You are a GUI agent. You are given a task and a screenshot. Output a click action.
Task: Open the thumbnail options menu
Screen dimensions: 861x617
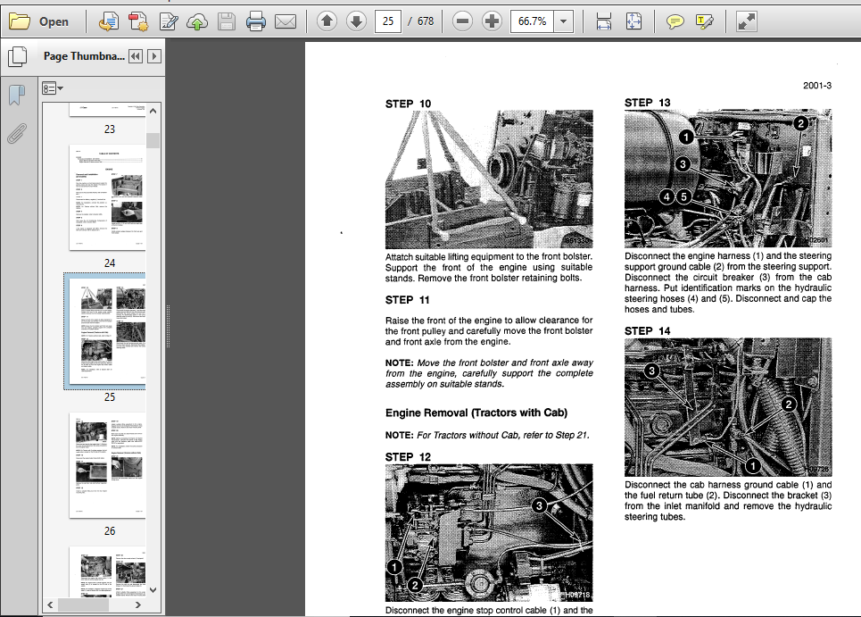53,88
